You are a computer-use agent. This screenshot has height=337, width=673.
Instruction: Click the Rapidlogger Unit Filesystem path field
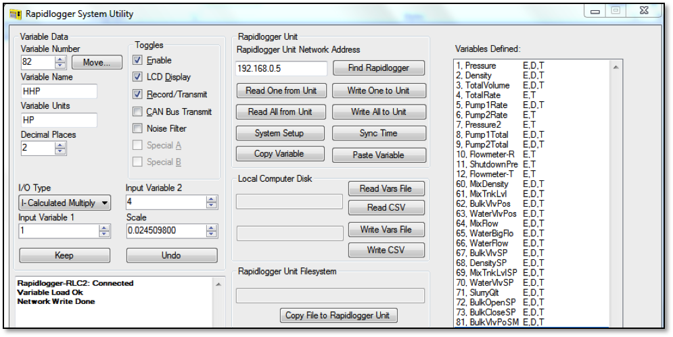[x=330, y=296]
